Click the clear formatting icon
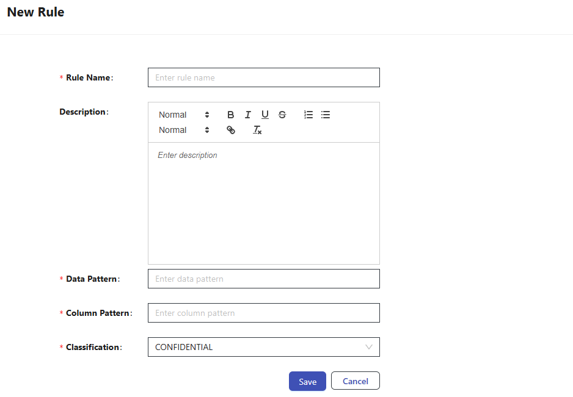The height and width of the screenshot is (397, 573). point(257,130)
